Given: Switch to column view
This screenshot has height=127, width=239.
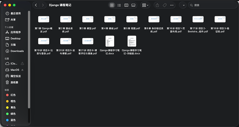Looking at the screenshot, I should coord(126,5).
